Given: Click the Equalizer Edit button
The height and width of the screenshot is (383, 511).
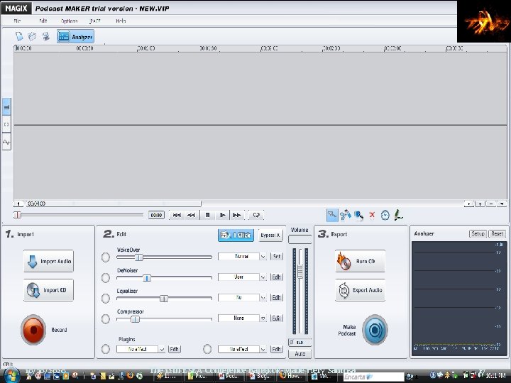Looking at the screenshot, I should (x=276, y=298).
